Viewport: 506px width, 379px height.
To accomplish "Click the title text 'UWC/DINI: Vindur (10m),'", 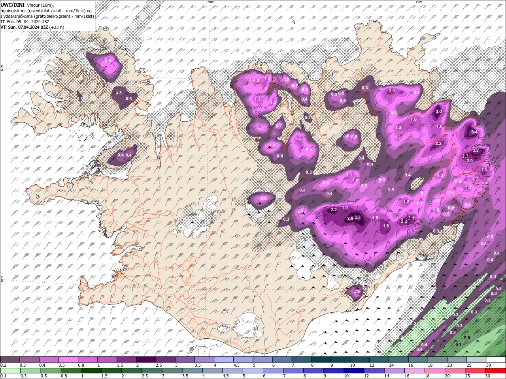I will 27,5.
